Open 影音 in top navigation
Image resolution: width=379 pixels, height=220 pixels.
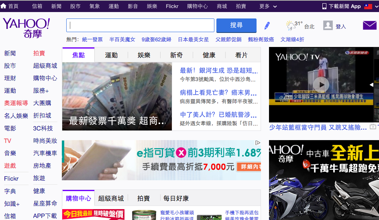pyautogui.click(x=133, y=6)
